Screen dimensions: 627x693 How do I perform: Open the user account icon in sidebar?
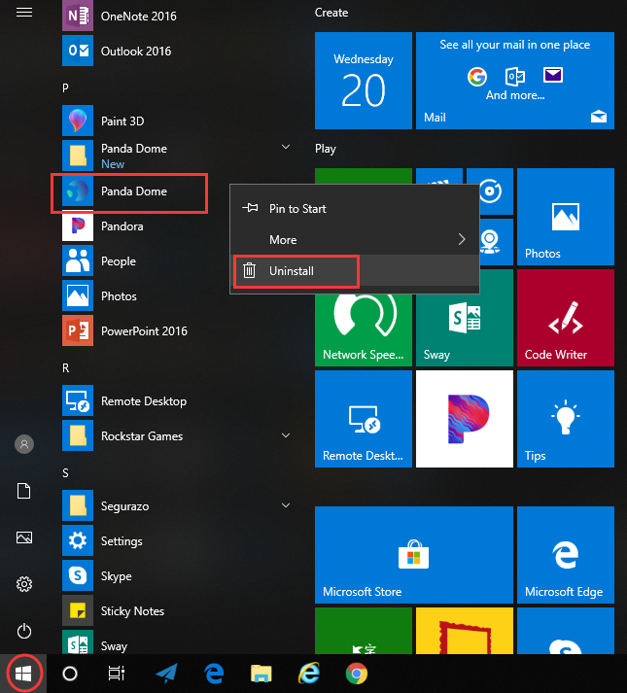[24, 444]
